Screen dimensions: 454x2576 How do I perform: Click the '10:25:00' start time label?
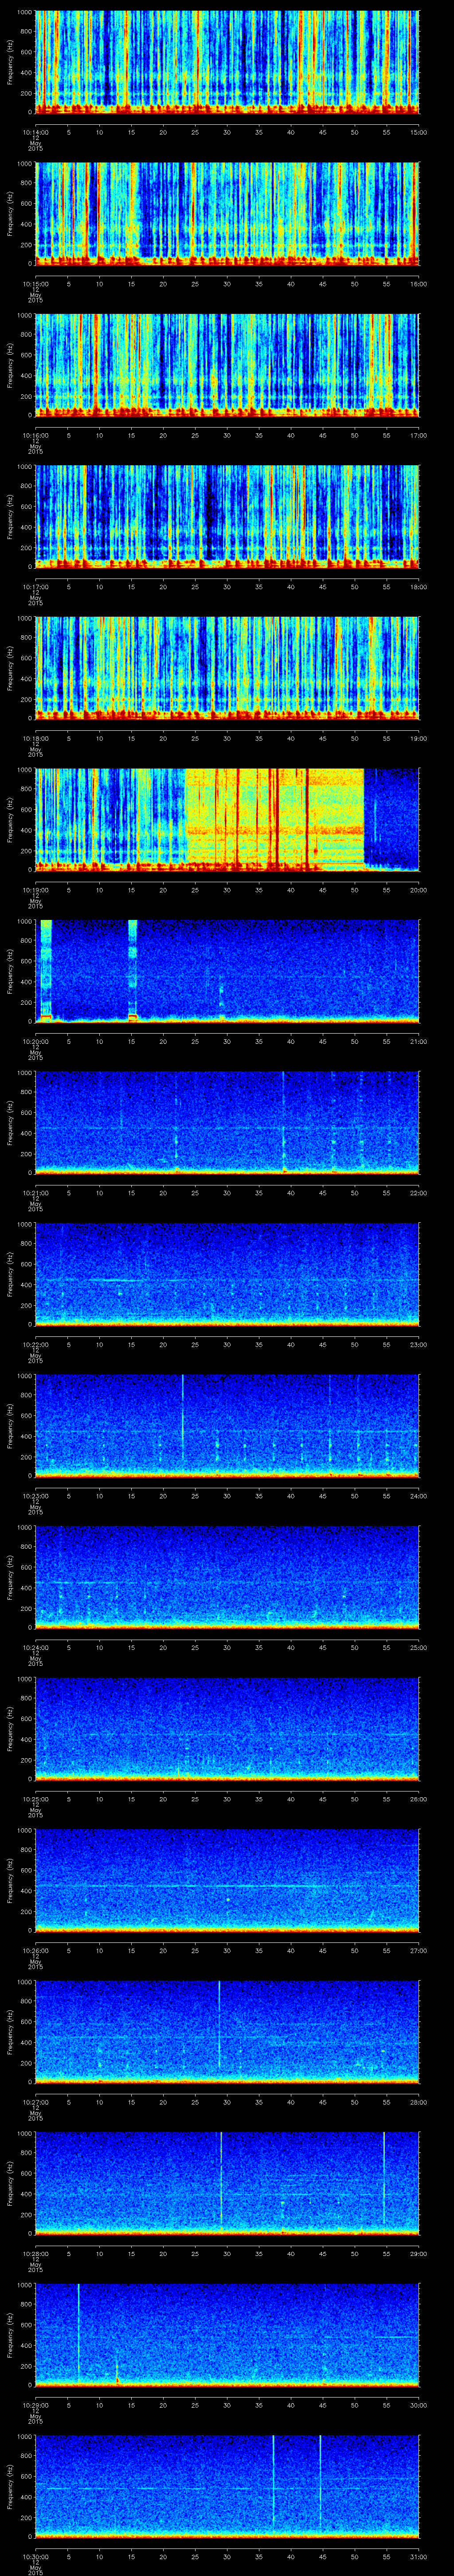click(x=36, y=1798)
